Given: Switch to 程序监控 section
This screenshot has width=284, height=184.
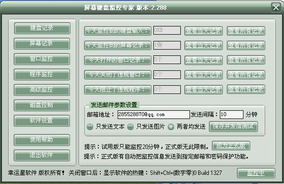Looking at the screenshot, I should pos(42,74).
